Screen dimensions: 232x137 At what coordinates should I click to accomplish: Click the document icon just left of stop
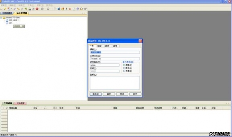(x=33, y=9)
